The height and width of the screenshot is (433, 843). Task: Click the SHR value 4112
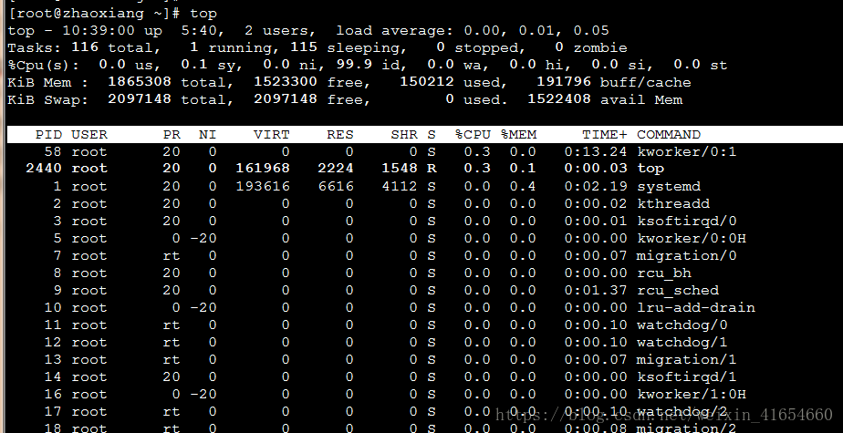point(400,186)
